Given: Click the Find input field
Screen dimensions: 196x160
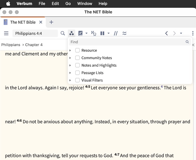Looking at the screenshot, I should tap(130, 42).
